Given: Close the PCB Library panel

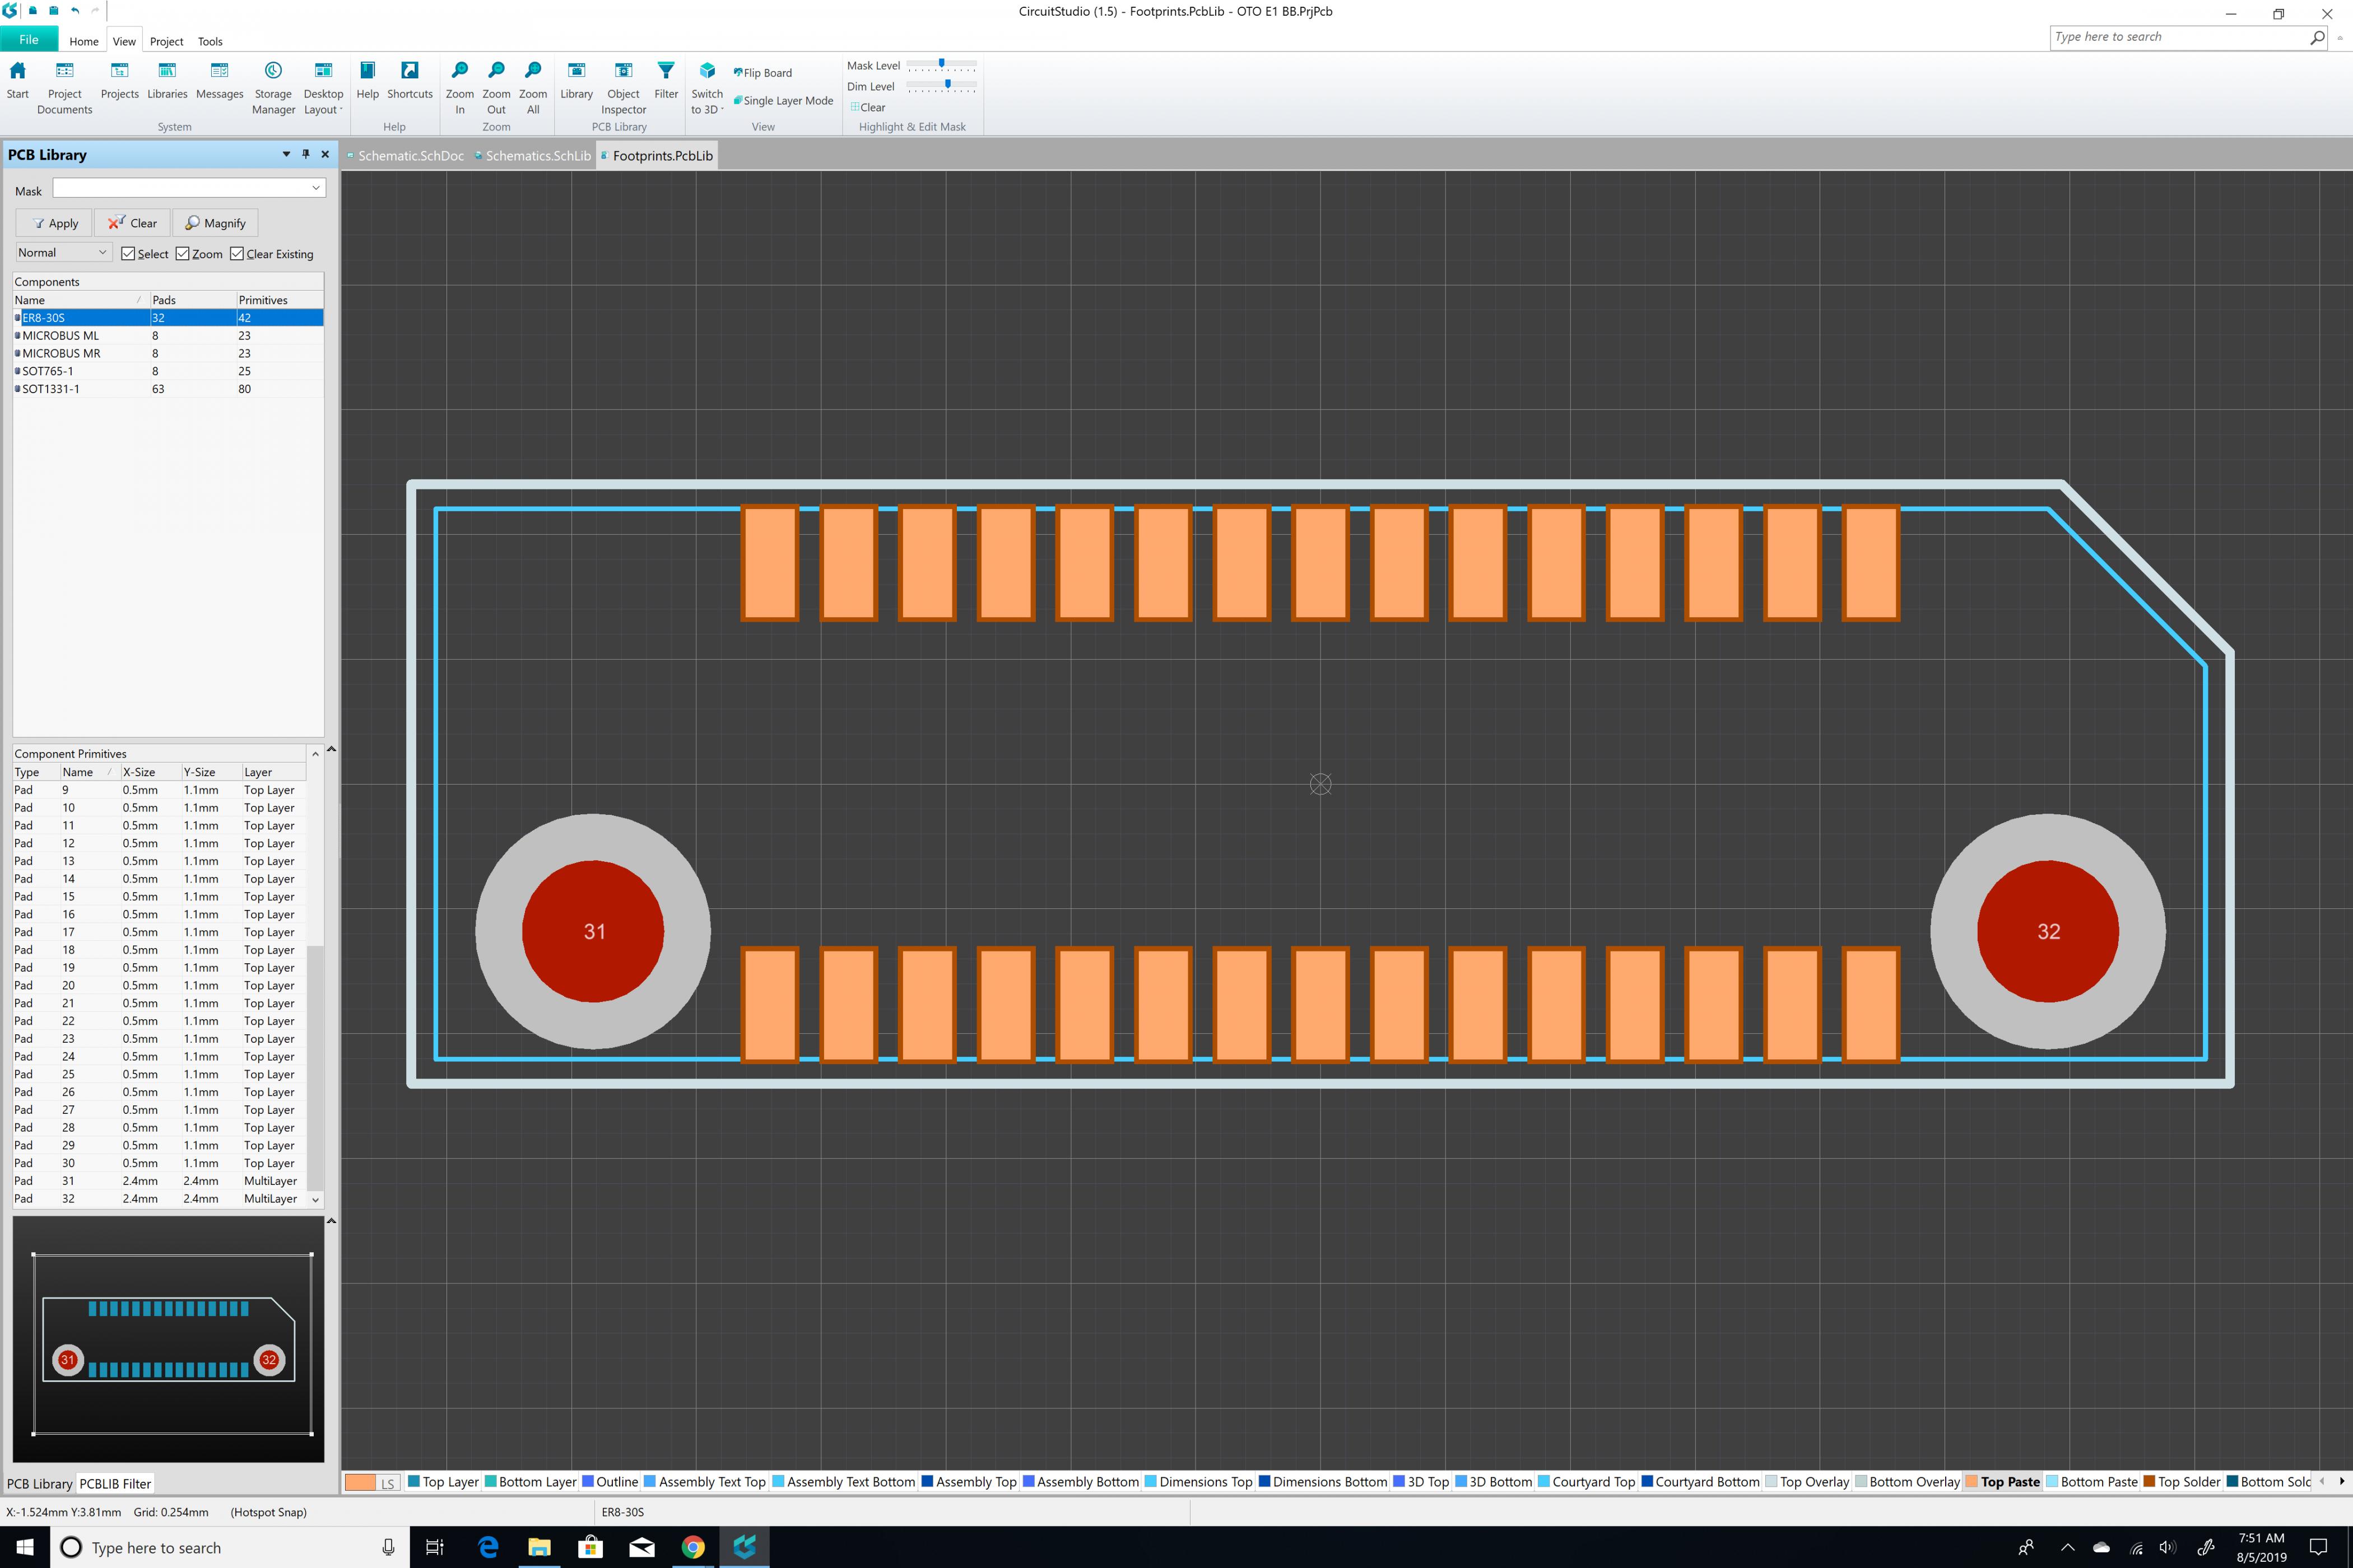Looking at the screenshot, I should [x=324, y=154].
